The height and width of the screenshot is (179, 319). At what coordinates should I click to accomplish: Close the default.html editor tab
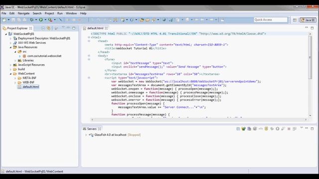click(106, 28)
